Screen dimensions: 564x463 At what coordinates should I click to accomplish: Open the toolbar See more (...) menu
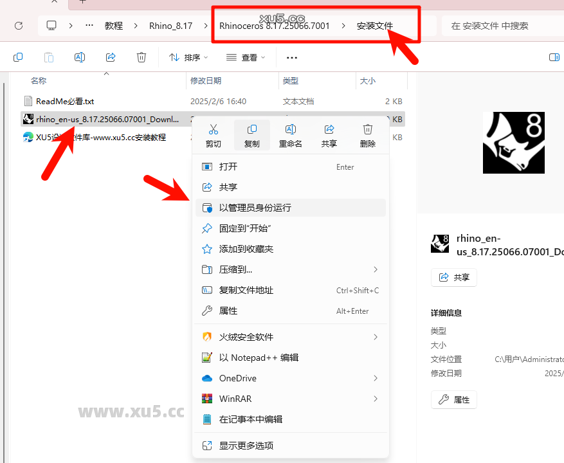tap(292, 57)
